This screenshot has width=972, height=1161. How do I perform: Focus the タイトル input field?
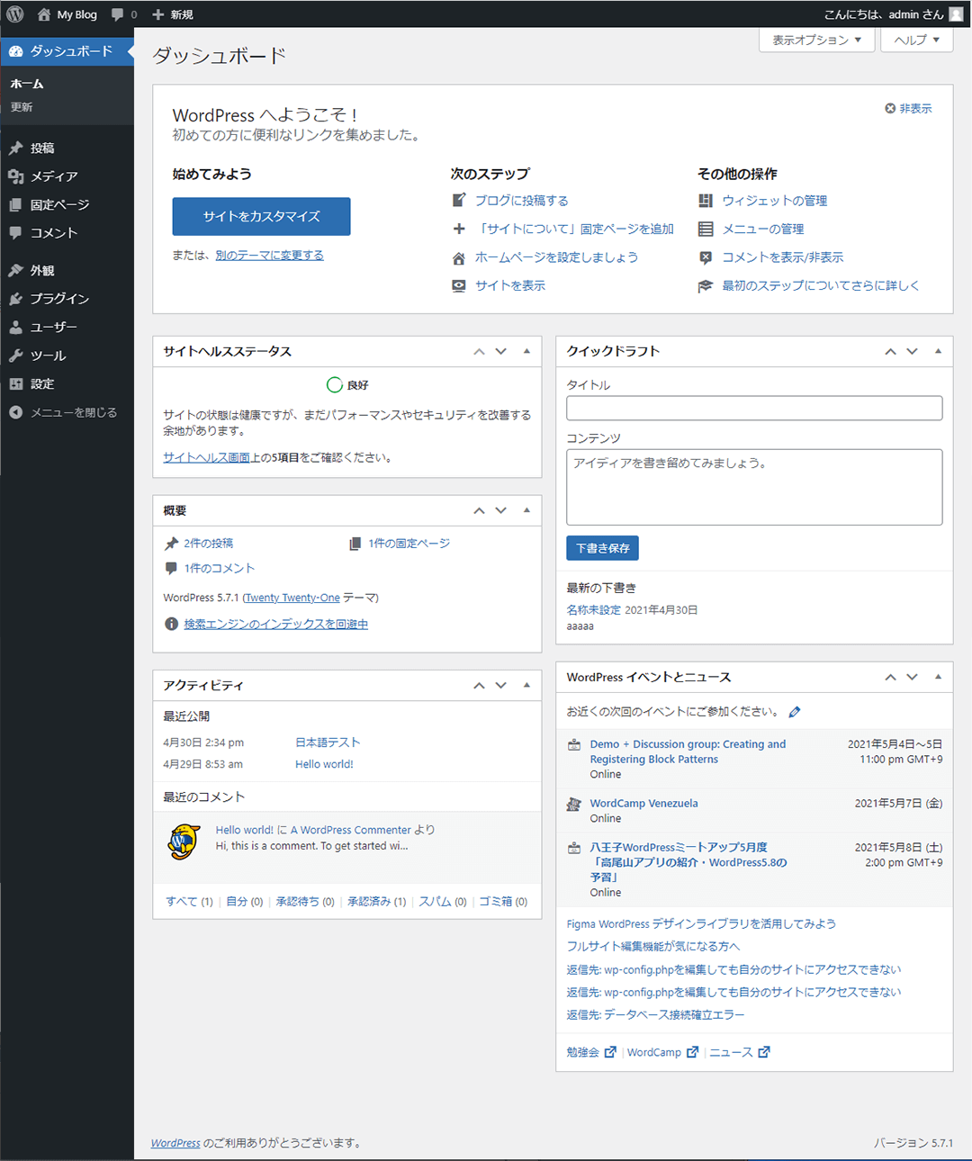[754, 408]
